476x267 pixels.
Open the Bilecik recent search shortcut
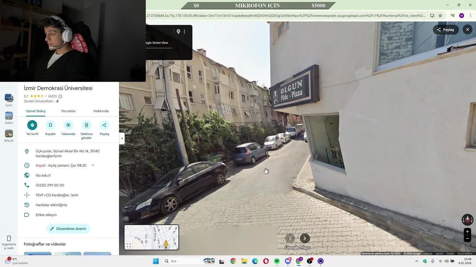[9, 136]
